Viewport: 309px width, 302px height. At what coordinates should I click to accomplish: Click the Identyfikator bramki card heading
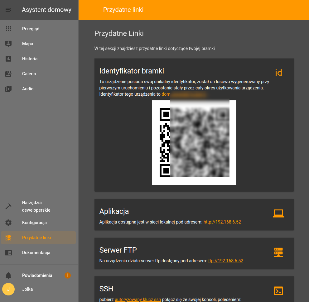132,71
